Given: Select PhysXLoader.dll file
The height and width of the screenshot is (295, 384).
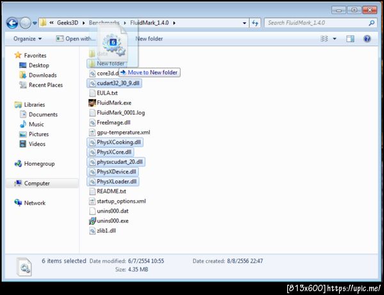Looking at the screenshot, I should click(113, 182).
